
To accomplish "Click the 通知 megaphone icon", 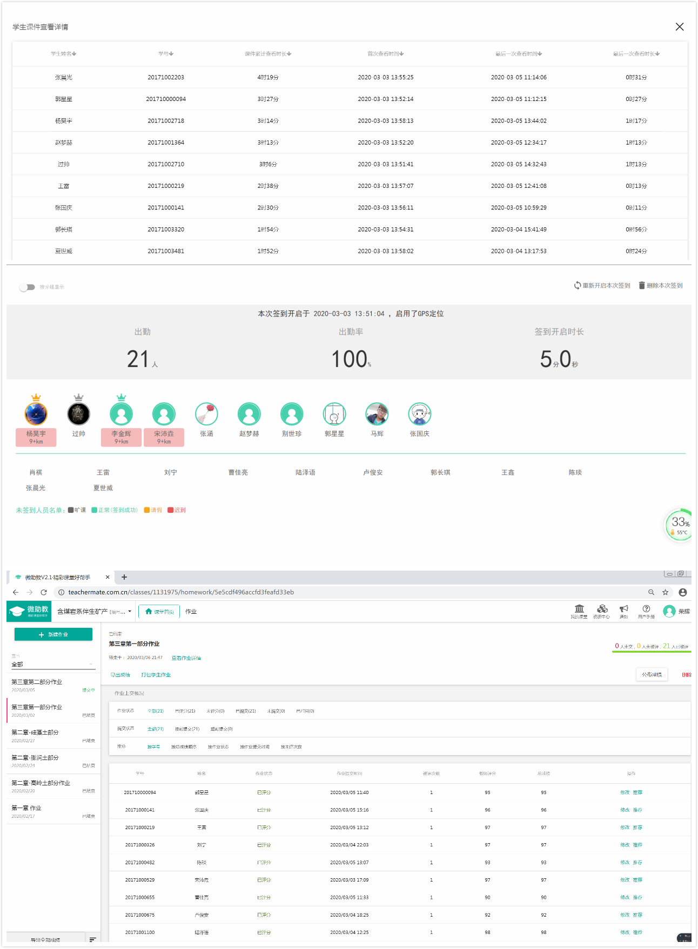I will [624, 609].
